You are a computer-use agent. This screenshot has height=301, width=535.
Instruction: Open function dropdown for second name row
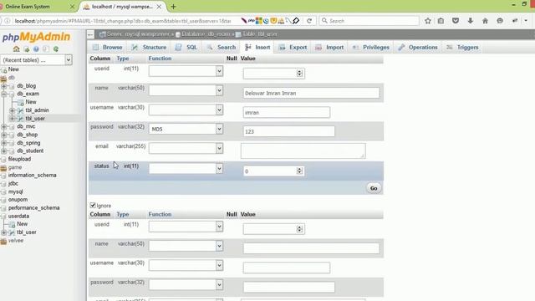[x=186, y=246]
